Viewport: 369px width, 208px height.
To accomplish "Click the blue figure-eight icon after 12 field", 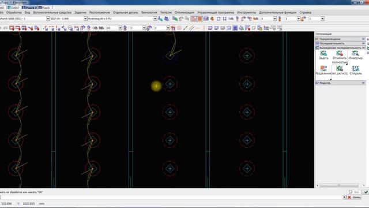I will (x=125, y=28).
